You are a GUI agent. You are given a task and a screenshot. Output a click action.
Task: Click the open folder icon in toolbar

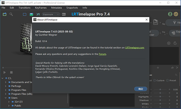point(5,14)
